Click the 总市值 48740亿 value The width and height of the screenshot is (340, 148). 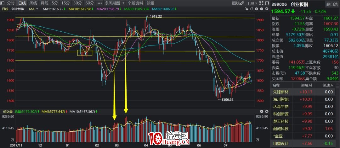coord(331,51)
